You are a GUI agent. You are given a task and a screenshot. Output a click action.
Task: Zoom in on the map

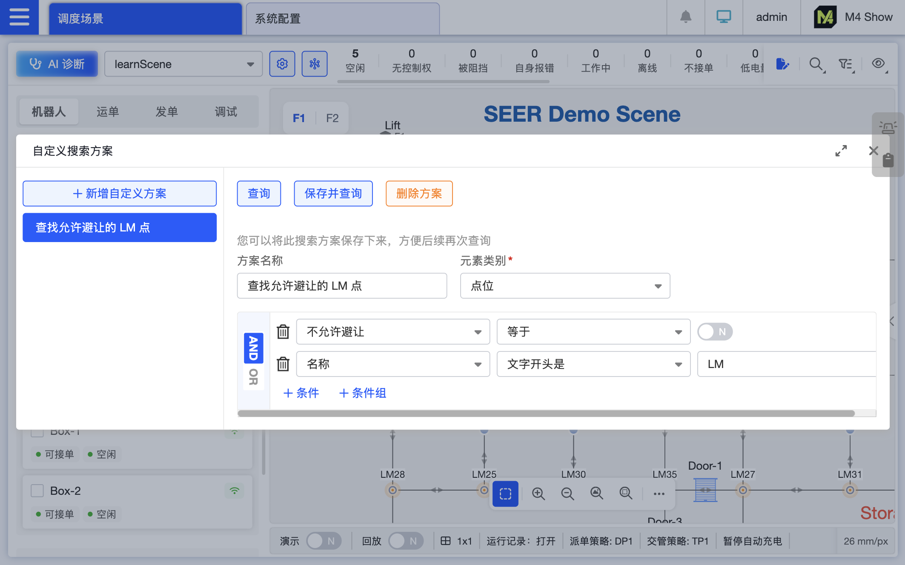538,494
